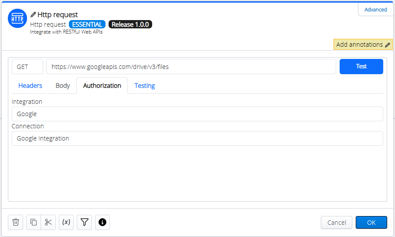395x237 pixels.
Task: Delete the step with the trash icon
Action: [x=16, y=222]
